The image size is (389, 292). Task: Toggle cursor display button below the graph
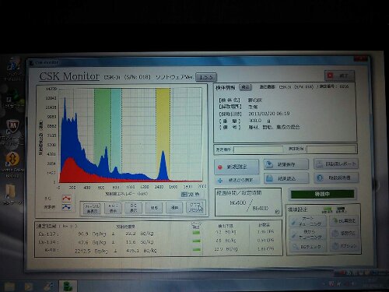pyautogui.click(x=92, y=209)
